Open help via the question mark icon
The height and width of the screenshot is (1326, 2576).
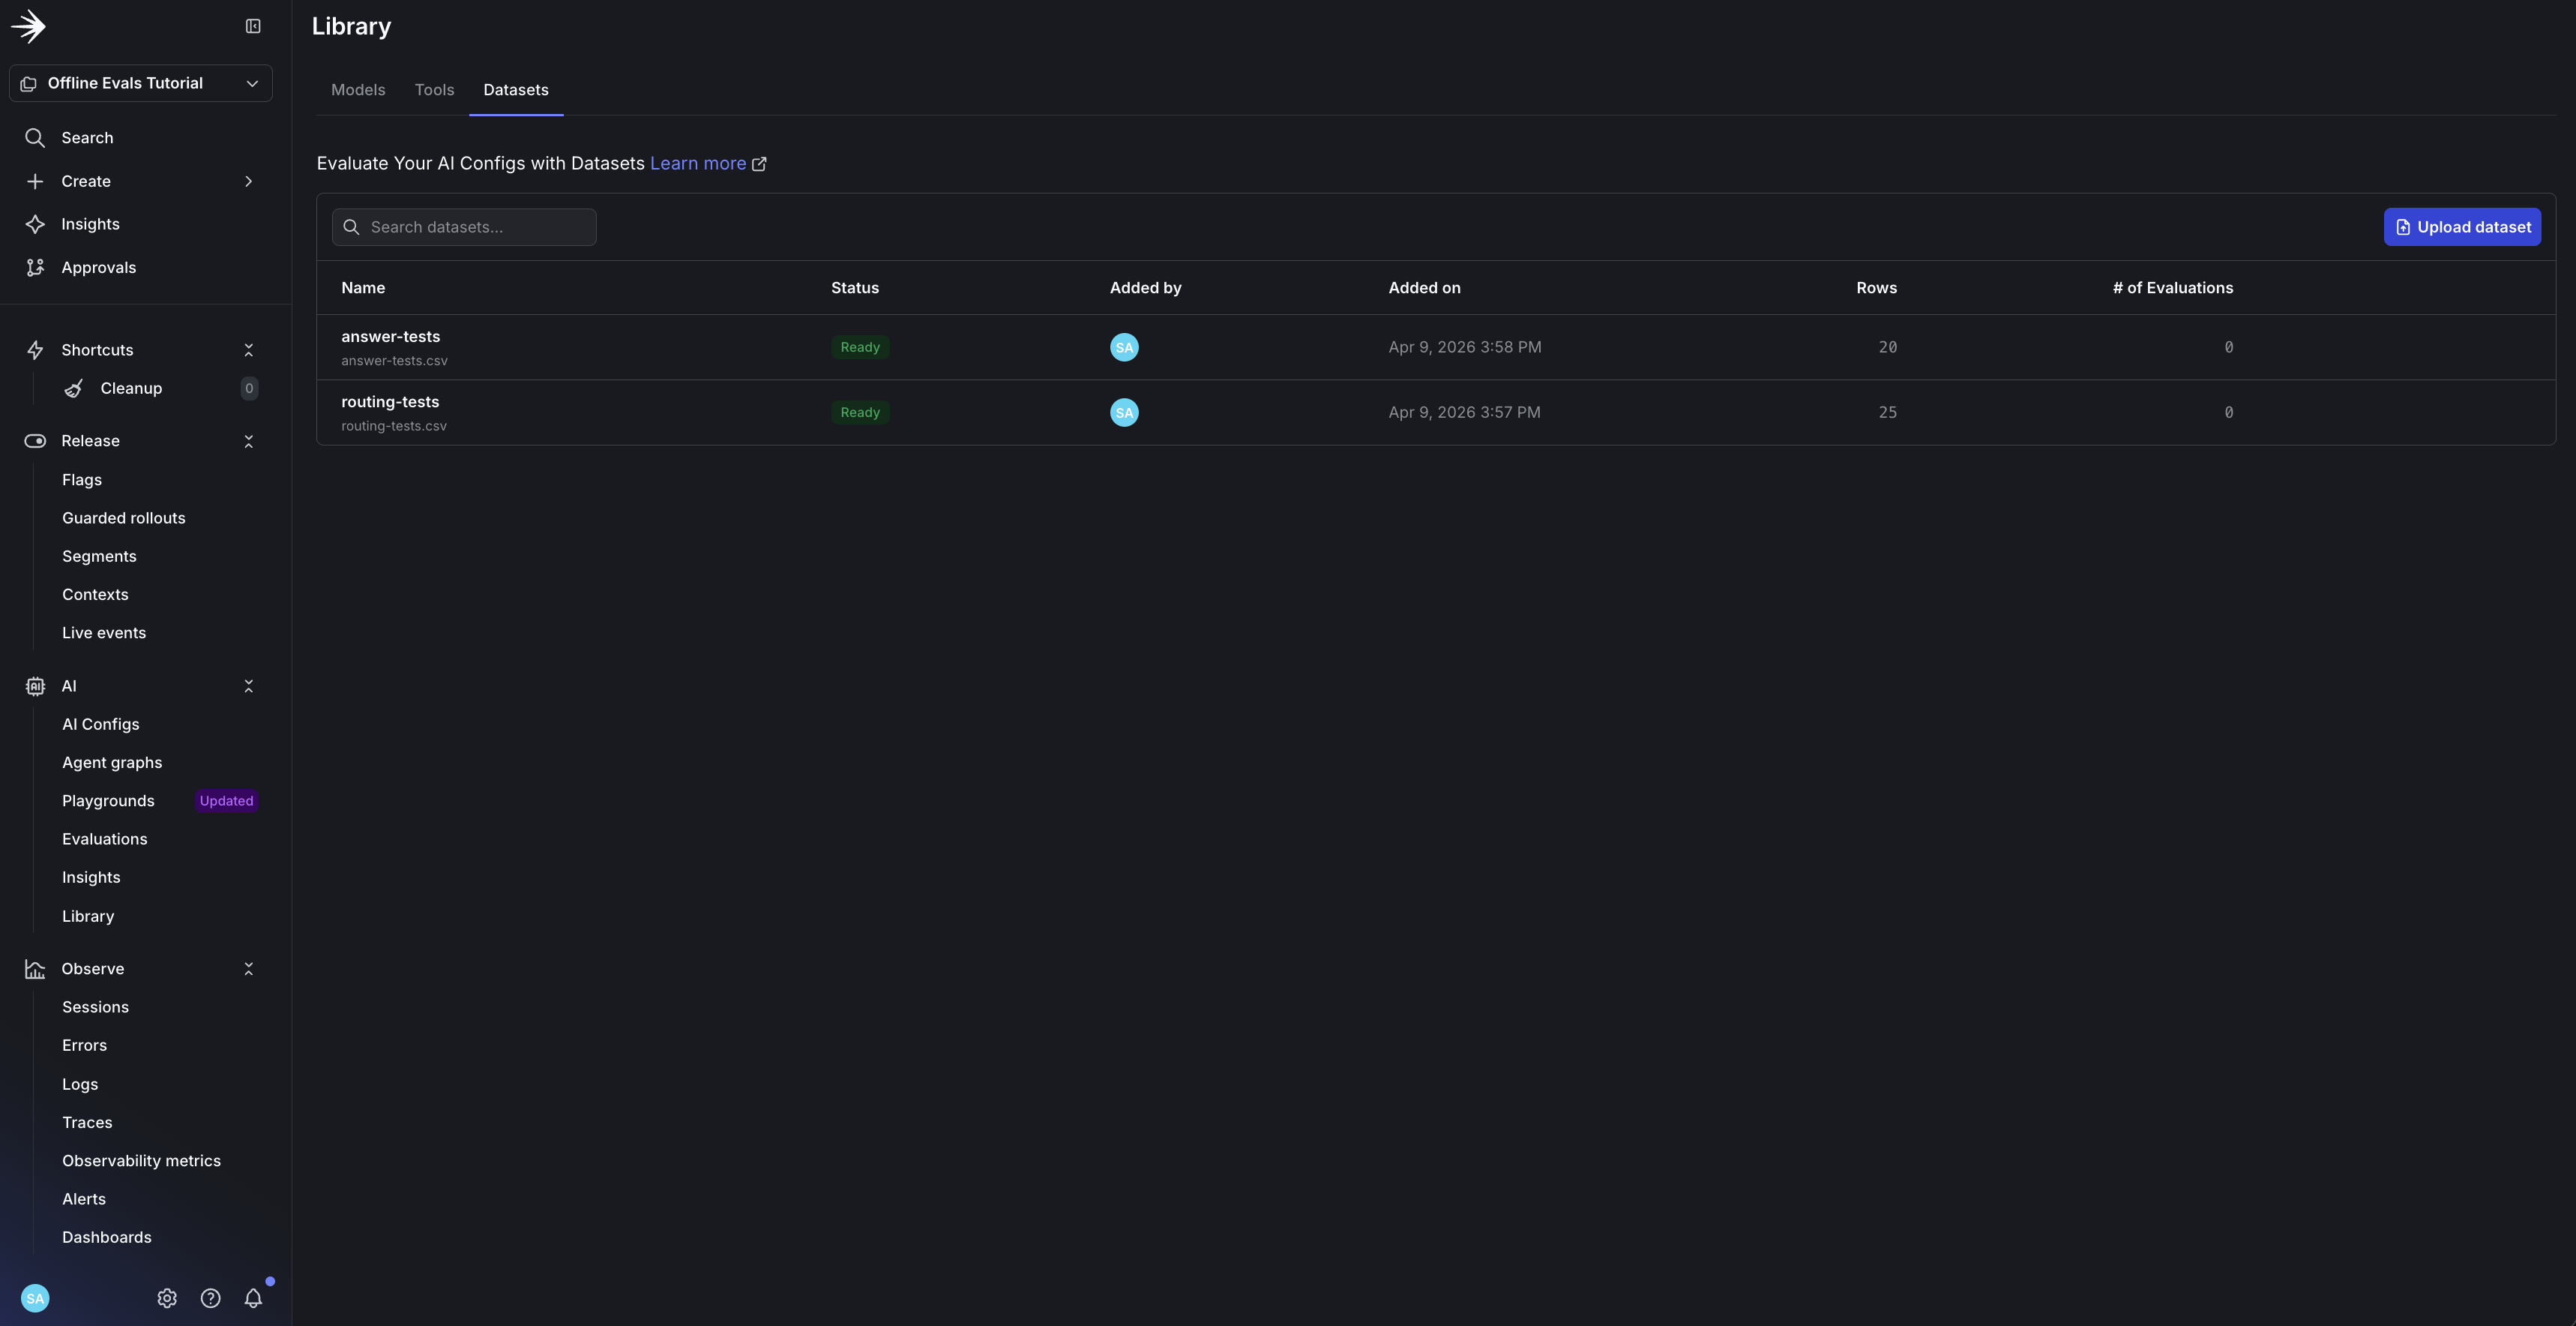210,1297
